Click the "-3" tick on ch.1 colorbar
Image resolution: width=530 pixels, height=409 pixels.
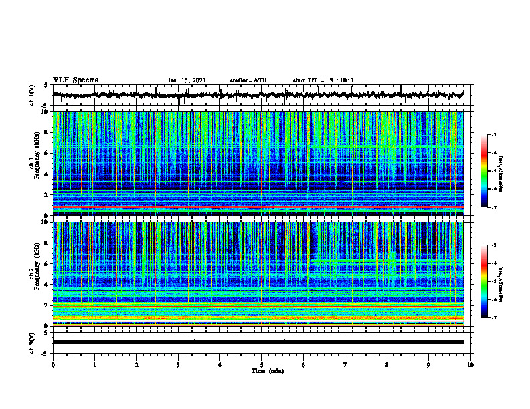(x=494, y=135)
